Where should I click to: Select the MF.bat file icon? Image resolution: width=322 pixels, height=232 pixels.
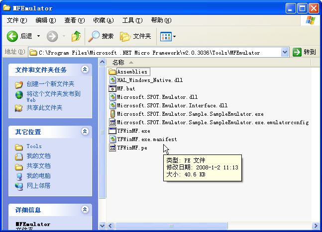(112, 88)
